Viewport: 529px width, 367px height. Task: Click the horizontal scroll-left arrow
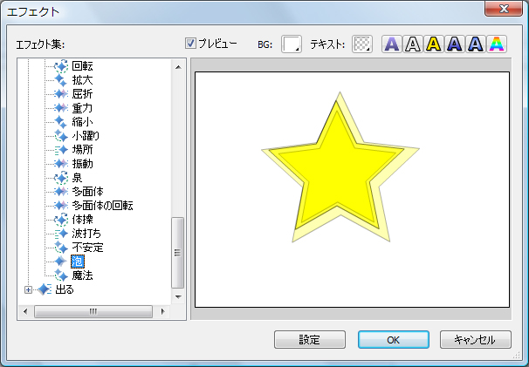[x=25, y=311]
